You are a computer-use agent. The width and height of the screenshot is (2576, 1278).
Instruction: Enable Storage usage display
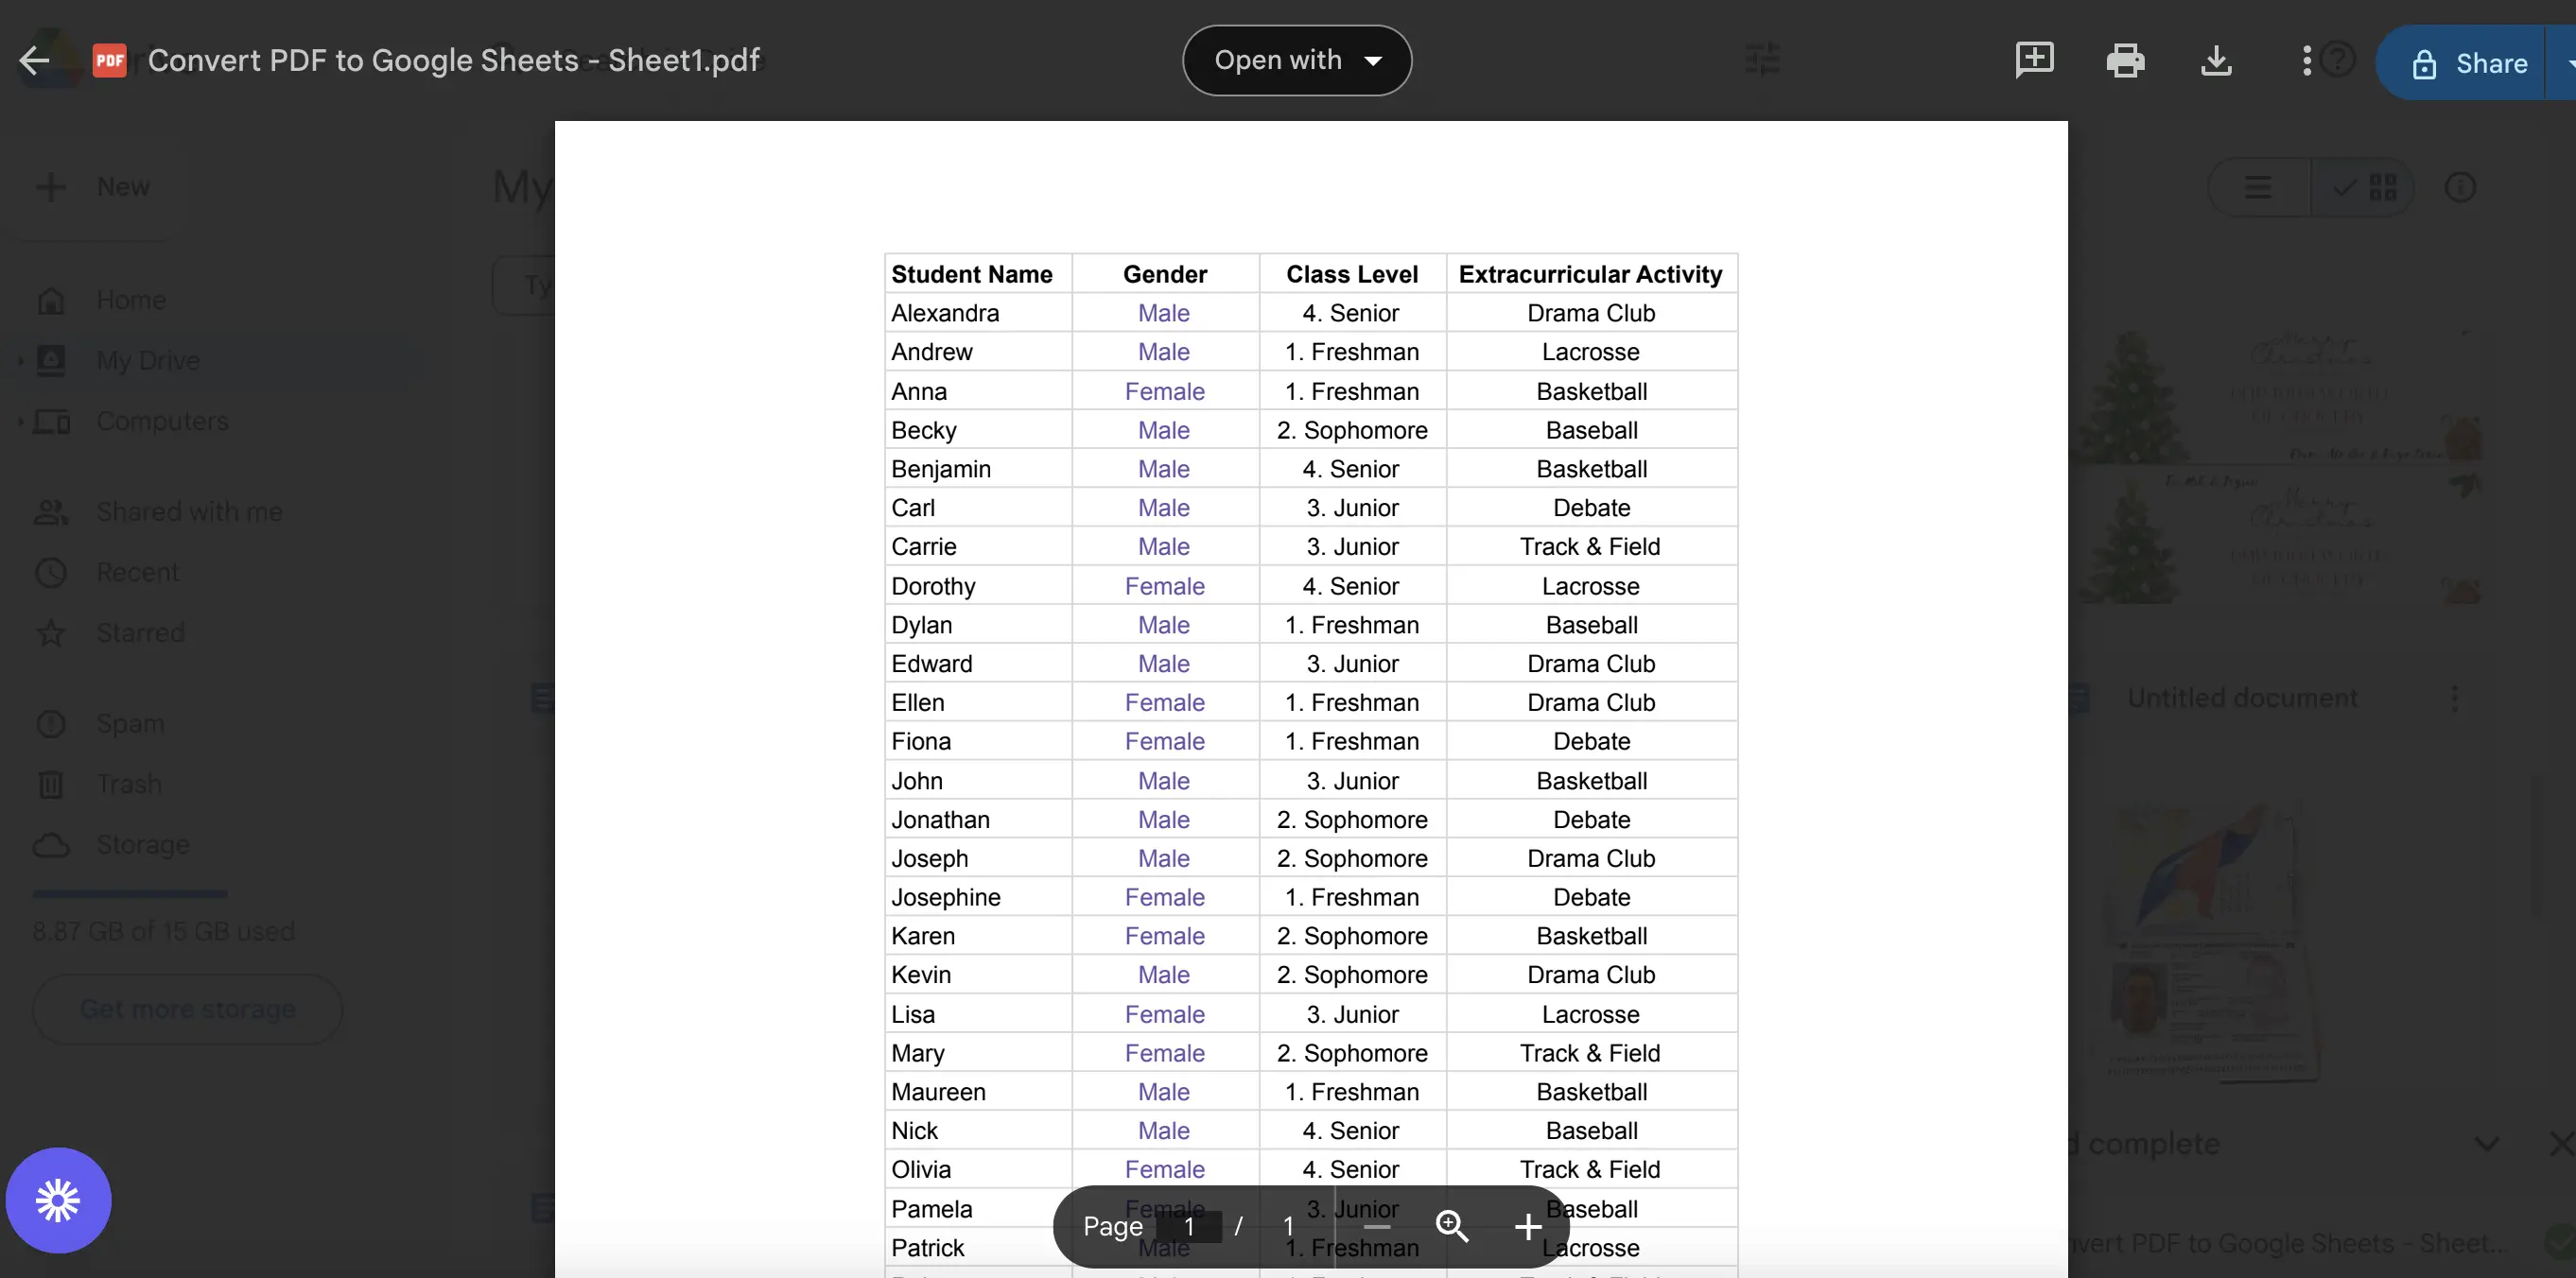143,844
